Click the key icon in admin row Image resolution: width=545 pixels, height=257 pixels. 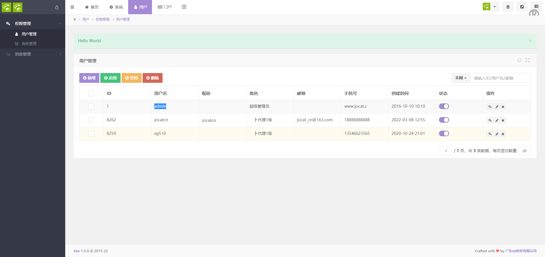pyautogui.click(x=490, y=107)
